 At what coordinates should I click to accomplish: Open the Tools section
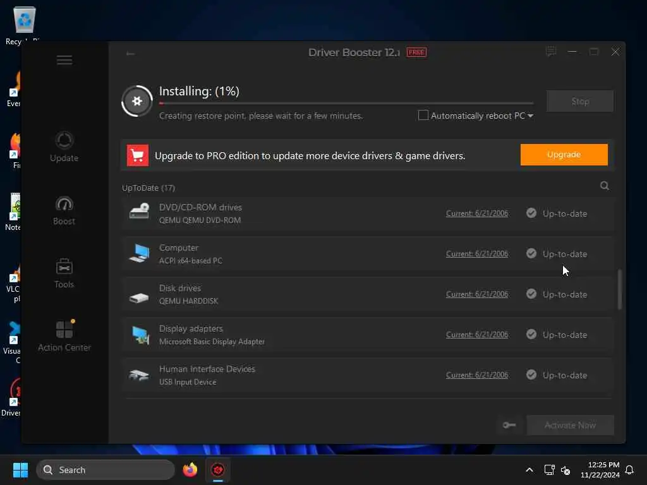pyautogui.click(x=64, y=273)
